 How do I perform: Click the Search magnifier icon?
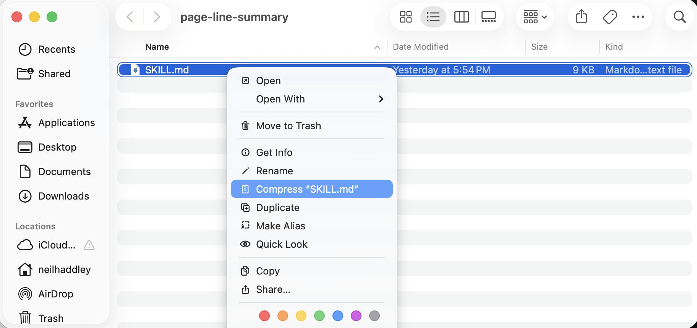click(x=679, y=17)
